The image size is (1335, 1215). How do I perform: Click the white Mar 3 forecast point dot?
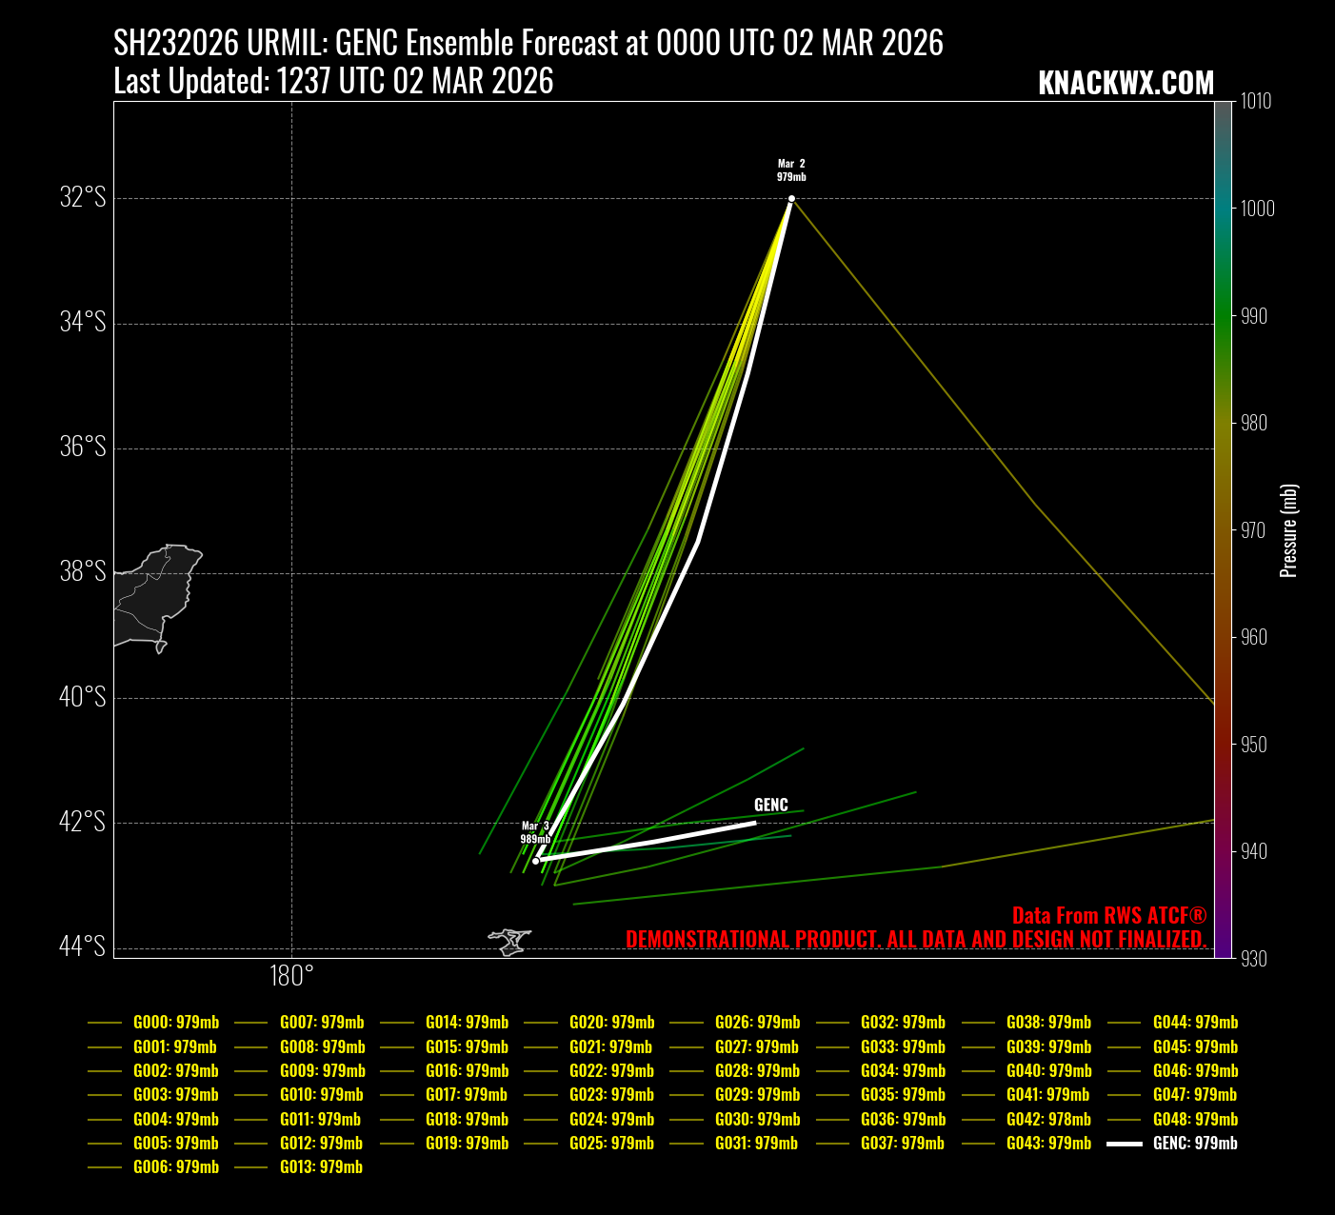tap(536, 861)
